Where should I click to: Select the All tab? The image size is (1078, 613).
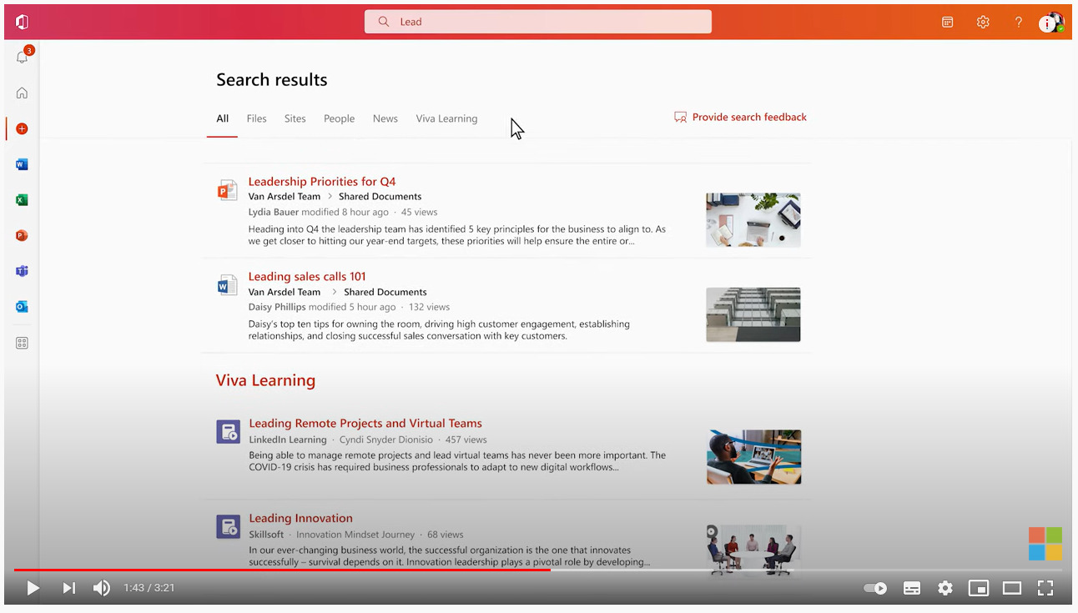(x=223, y=118)
